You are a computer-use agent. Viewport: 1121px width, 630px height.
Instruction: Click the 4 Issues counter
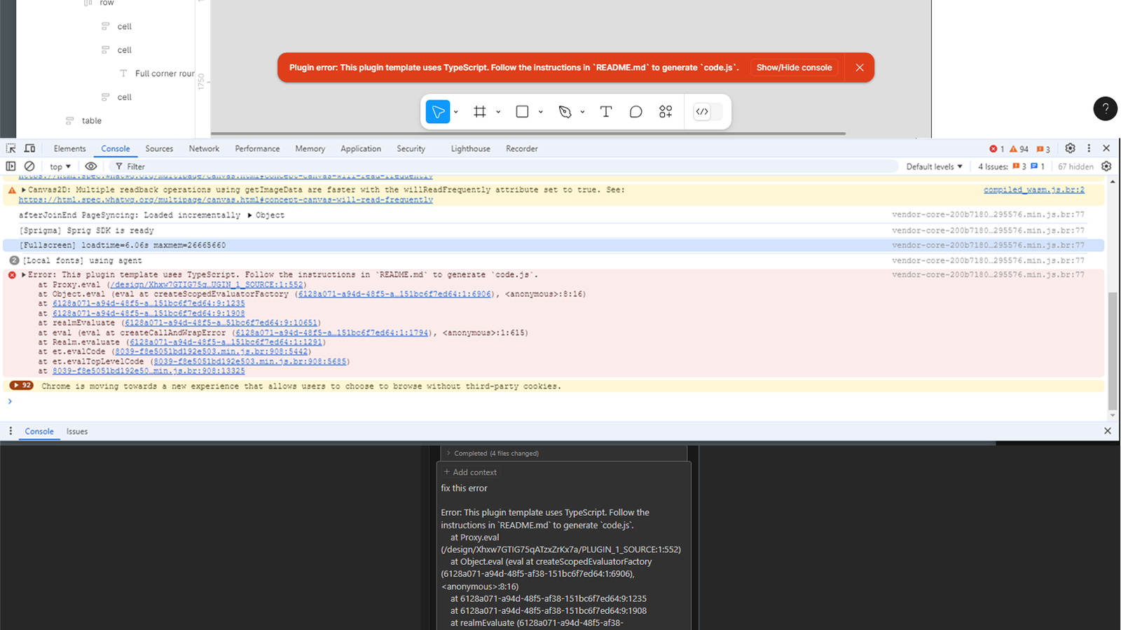[1011, 167]
